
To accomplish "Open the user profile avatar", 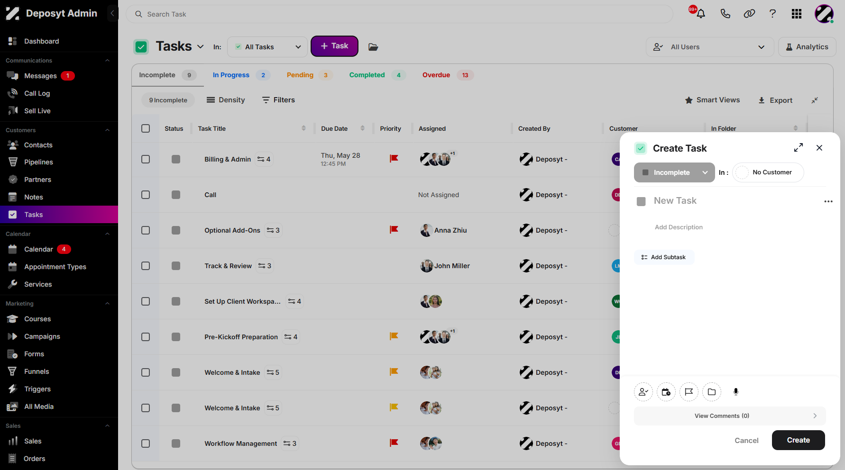I will (824, 14).
